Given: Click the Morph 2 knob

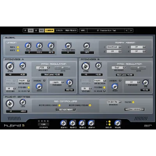Looking at the screenshot, I should tap(73, 123).
